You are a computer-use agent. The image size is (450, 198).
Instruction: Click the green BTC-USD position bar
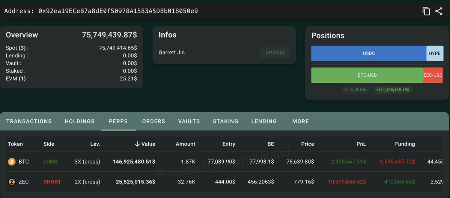tap(367, 75)
